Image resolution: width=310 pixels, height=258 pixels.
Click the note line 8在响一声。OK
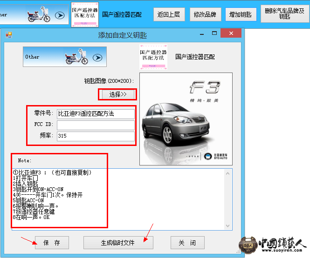31,218
